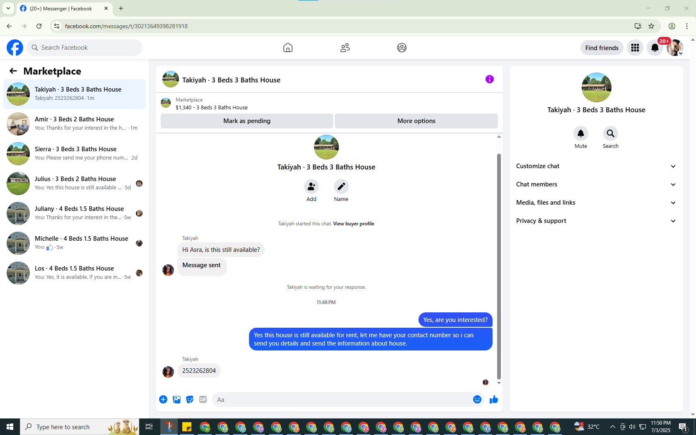Open the $1,340 - 3 Beds 3 Baths House listing
This screenshot has width=696, height=435.
pyautogui.click(x=212, y=107)
